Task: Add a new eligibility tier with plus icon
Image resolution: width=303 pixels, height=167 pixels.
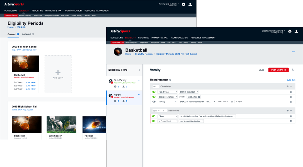Action: [139, 70]
